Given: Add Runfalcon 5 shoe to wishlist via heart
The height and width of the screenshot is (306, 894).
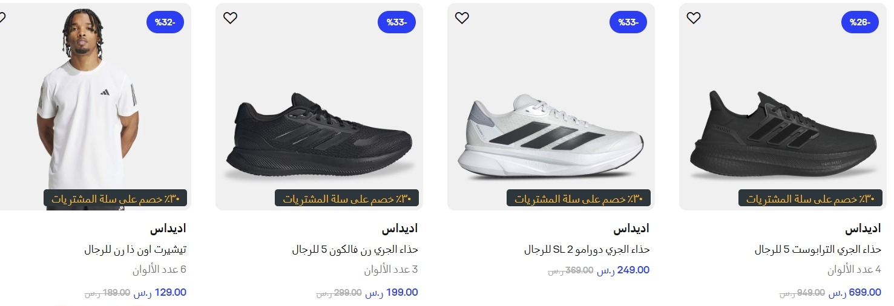Looking at the screenshot, I should tap(230, 18).
